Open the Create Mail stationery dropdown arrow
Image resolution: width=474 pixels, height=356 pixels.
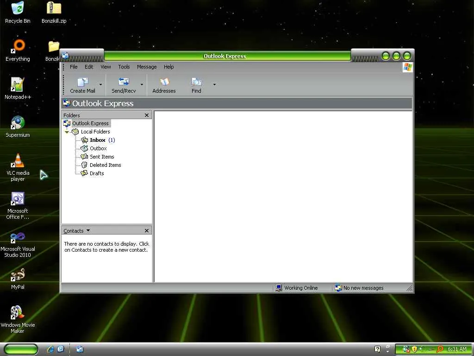pos(100,85)
